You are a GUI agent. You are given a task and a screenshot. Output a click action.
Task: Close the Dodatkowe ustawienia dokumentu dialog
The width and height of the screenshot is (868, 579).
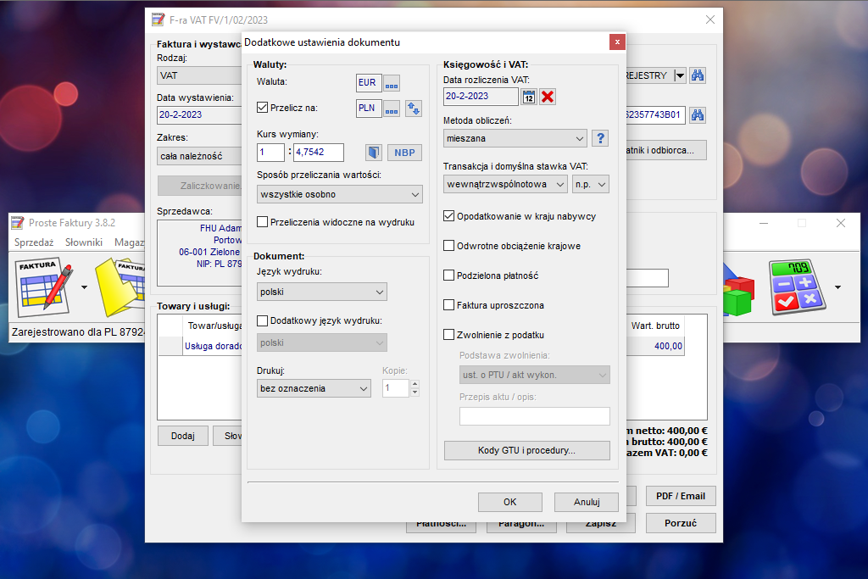pyautogui.click(x=617, y=42)
